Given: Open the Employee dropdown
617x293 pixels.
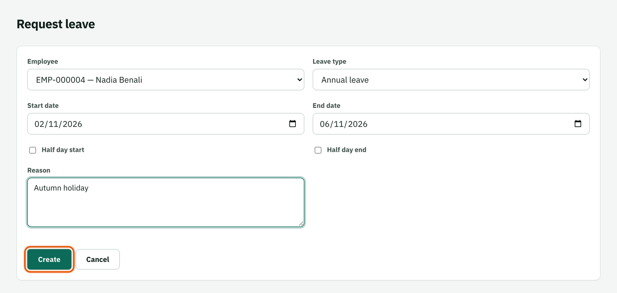Looking at the screenshot, I should (166, 80).
